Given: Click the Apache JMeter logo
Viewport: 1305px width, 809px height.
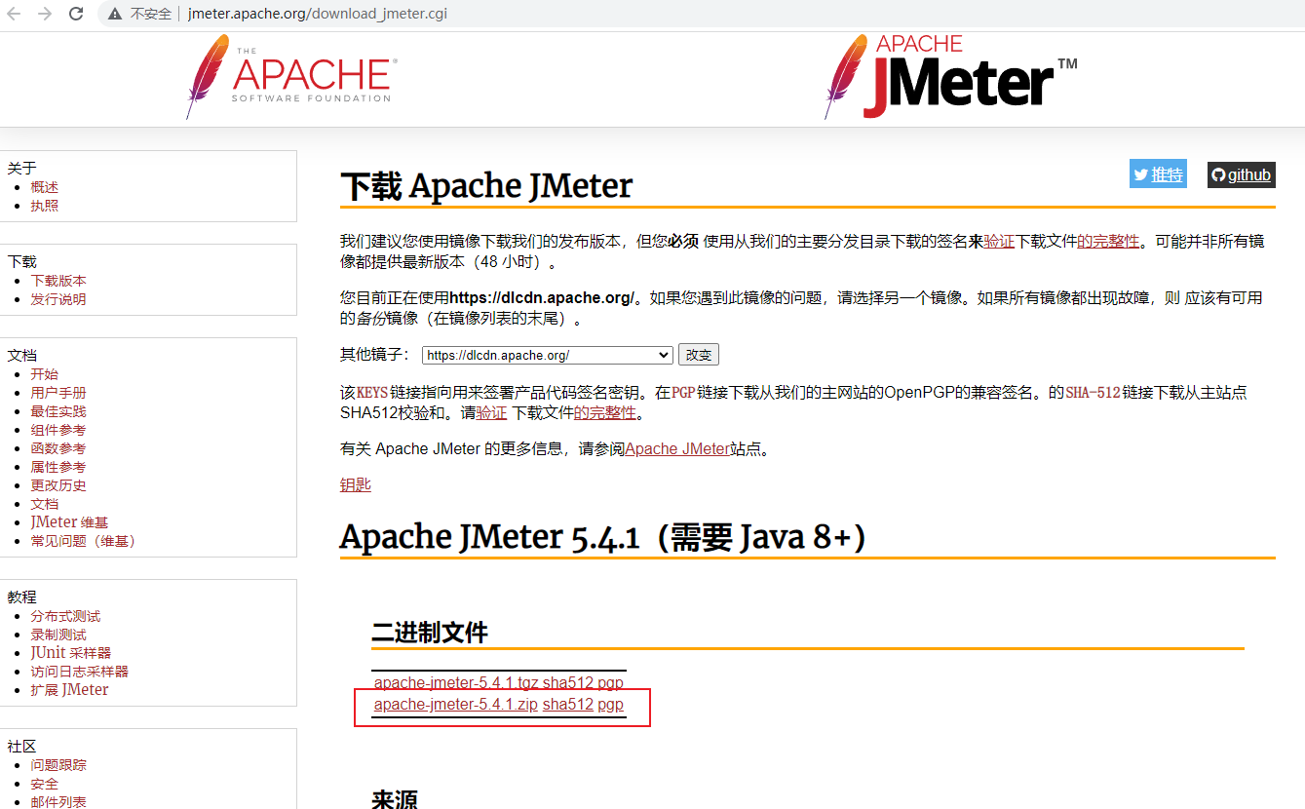Looking at the screenshot, I should click(950, 76).
